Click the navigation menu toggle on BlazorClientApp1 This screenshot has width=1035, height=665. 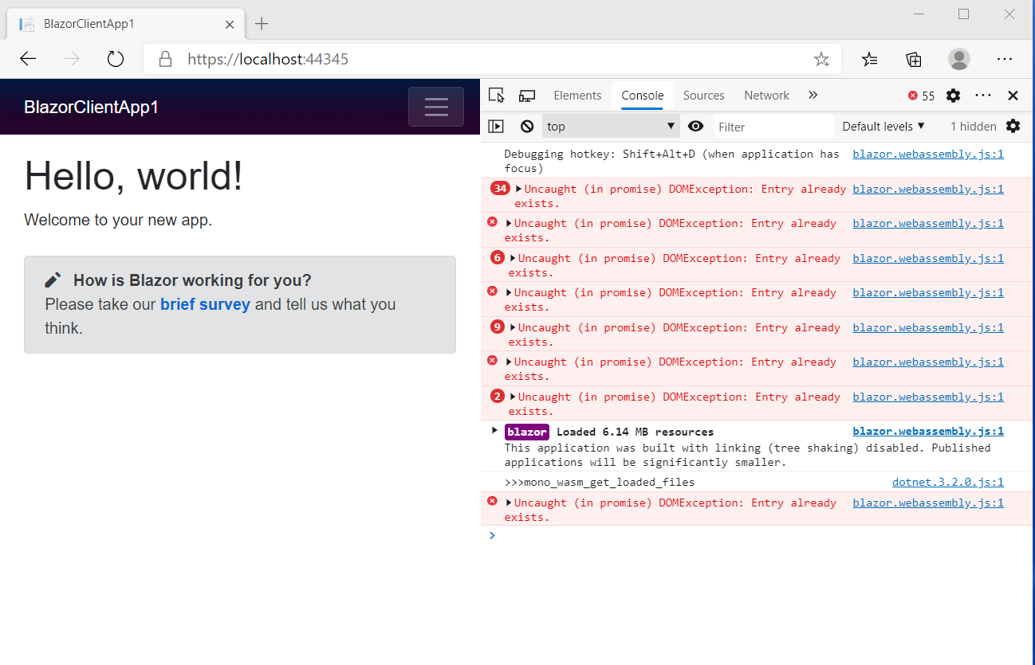click(436, 106)
